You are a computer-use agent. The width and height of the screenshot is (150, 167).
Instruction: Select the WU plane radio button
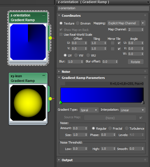(x=88, y=55)
